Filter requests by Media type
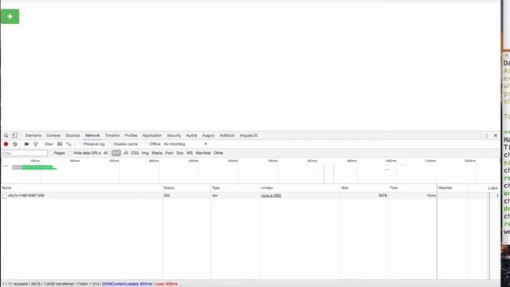Viewport: 510px width, 287px height. (157, 153)
